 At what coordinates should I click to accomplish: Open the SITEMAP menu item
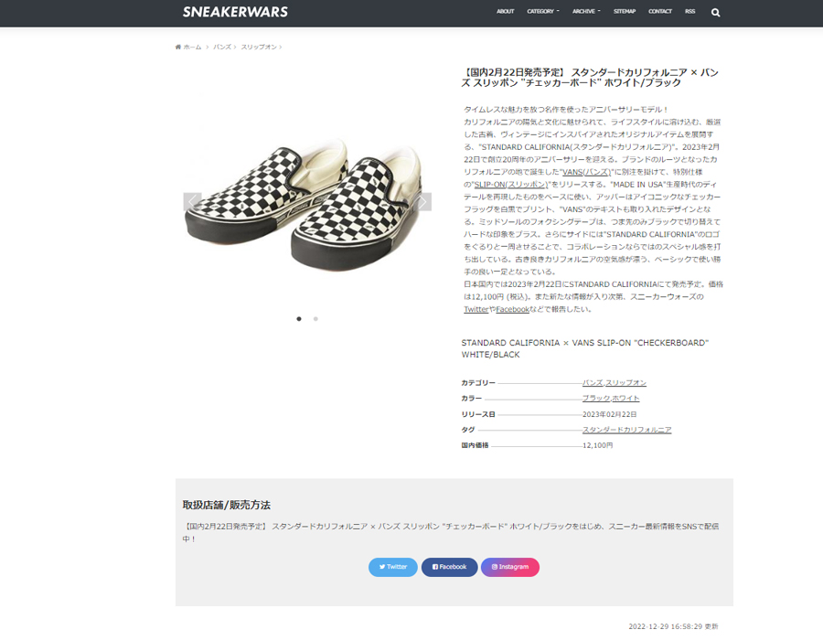click(x=625, y=12)
